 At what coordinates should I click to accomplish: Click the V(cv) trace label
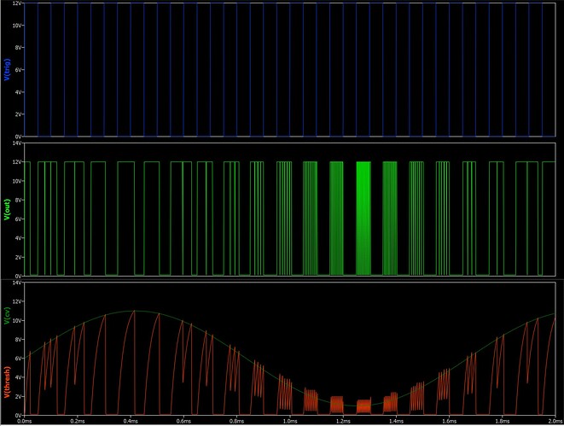coord(6,320)
